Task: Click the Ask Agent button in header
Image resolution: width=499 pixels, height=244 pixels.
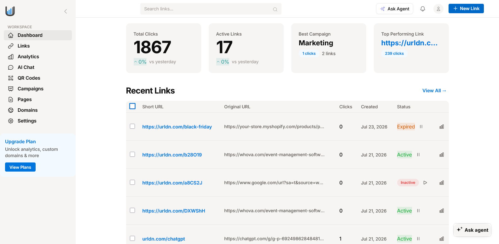Action: 395,9
